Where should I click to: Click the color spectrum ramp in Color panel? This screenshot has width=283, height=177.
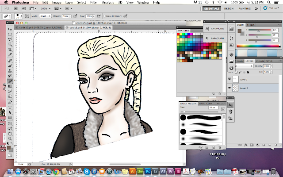tap(258, 46)
